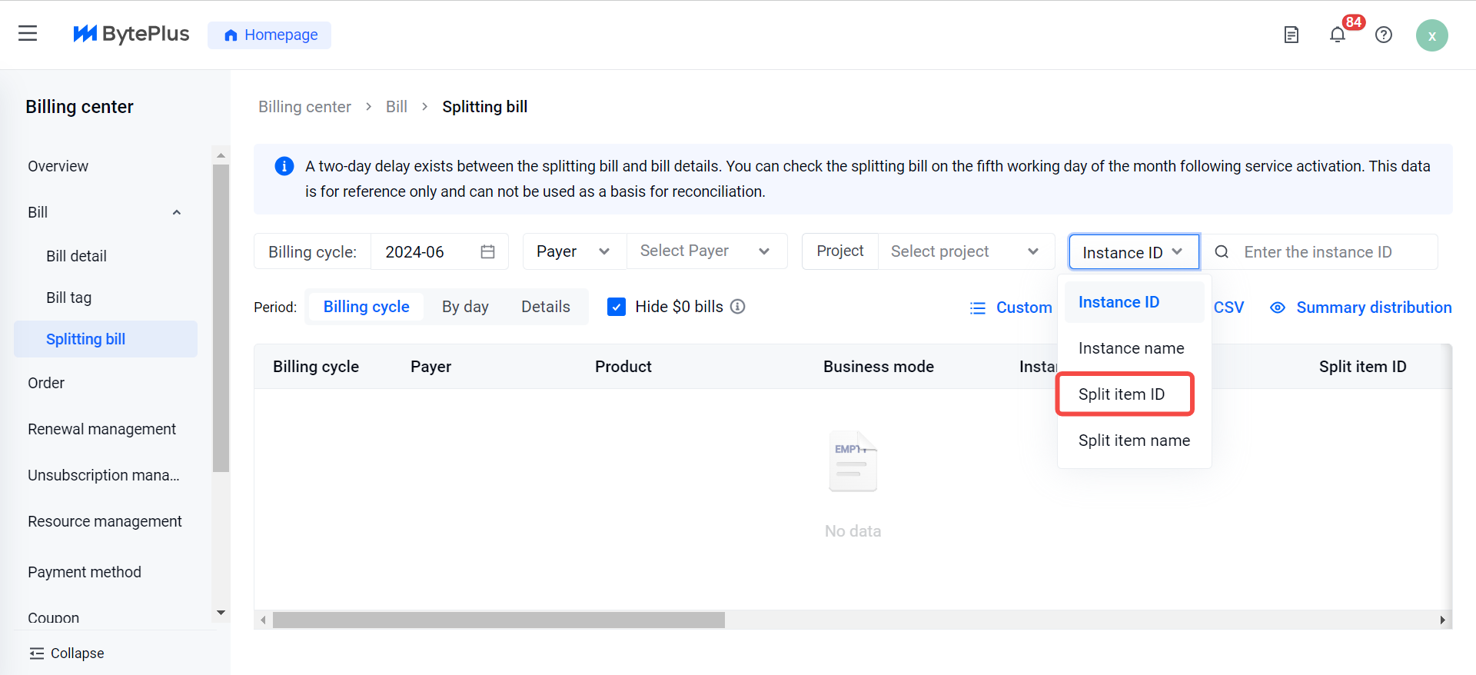Click Billing center breadcrumb link
1476x675 pixels.
pos(304,107)
